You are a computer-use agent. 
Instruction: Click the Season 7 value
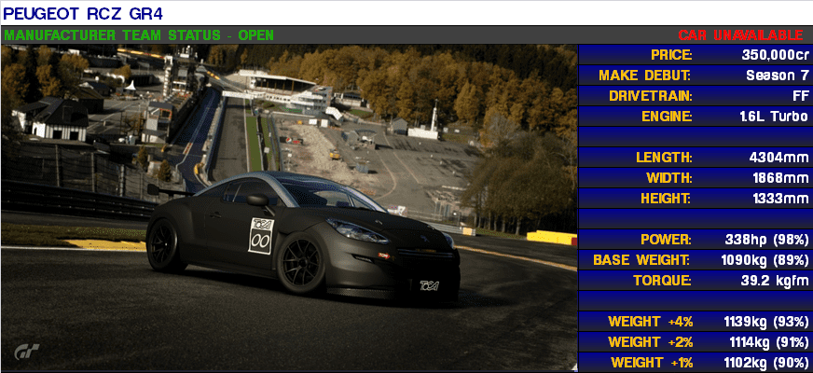click(x=778, y=76)
